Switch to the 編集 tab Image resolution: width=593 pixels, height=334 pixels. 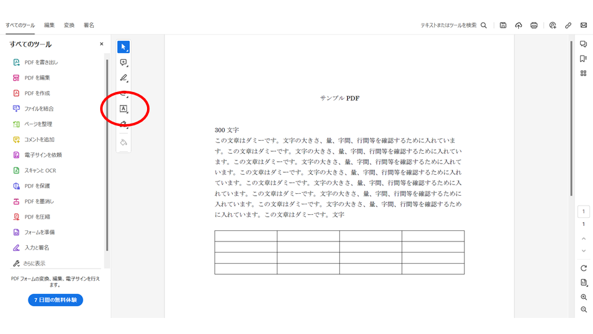pos(49,25)
